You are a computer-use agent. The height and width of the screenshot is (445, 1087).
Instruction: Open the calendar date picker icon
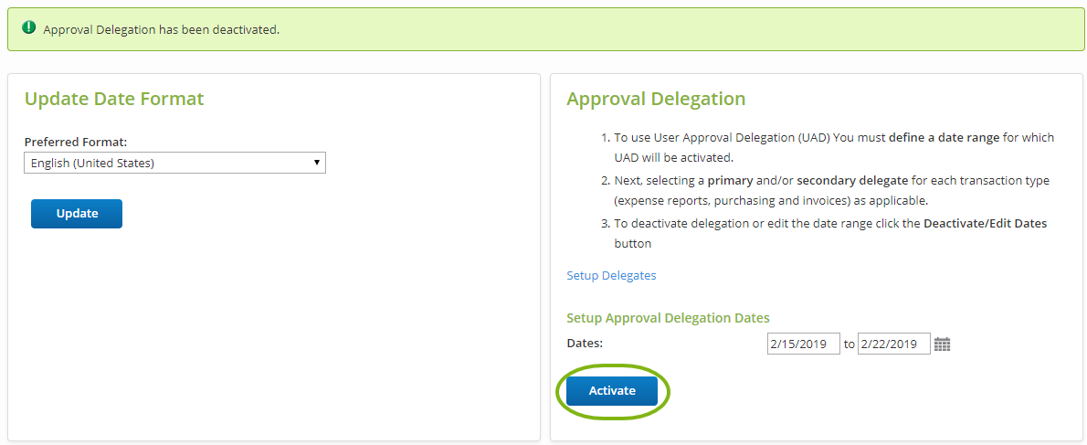point(942,344)
